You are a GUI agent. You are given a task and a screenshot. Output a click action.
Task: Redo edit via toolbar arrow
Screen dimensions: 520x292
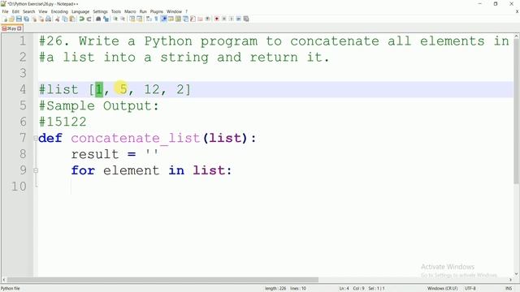point(89,19)
